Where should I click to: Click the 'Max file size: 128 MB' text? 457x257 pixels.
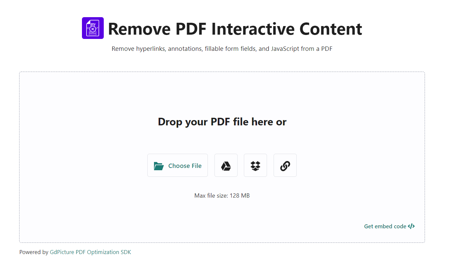pyautogui.click(x=222, y=195)
